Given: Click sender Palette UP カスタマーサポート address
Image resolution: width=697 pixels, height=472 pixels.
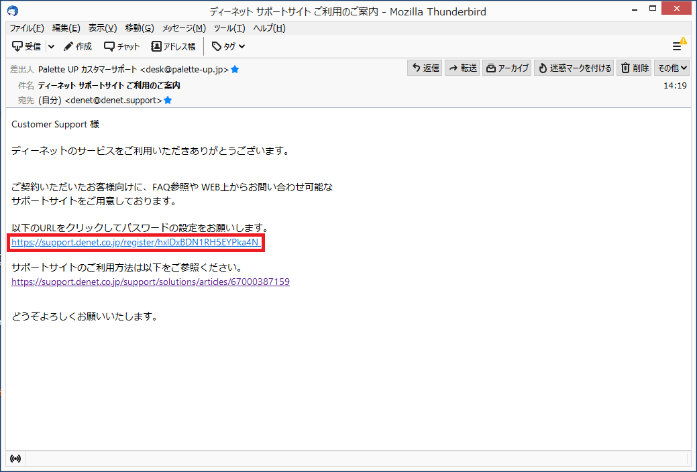Looking at the screenshot, I should coord(133,69).
